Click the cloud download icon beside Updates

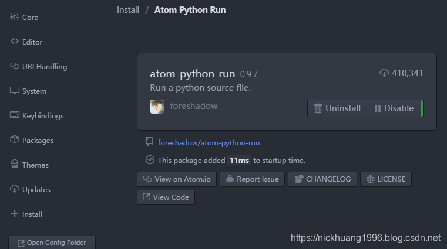(15, 189)
